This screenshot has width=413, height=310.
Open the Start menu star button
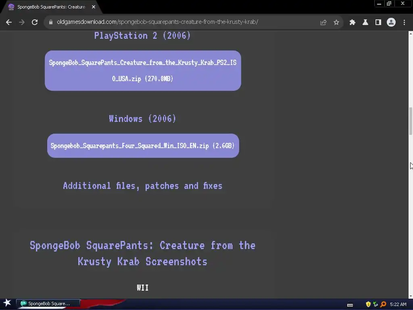(x=7, y=303)
